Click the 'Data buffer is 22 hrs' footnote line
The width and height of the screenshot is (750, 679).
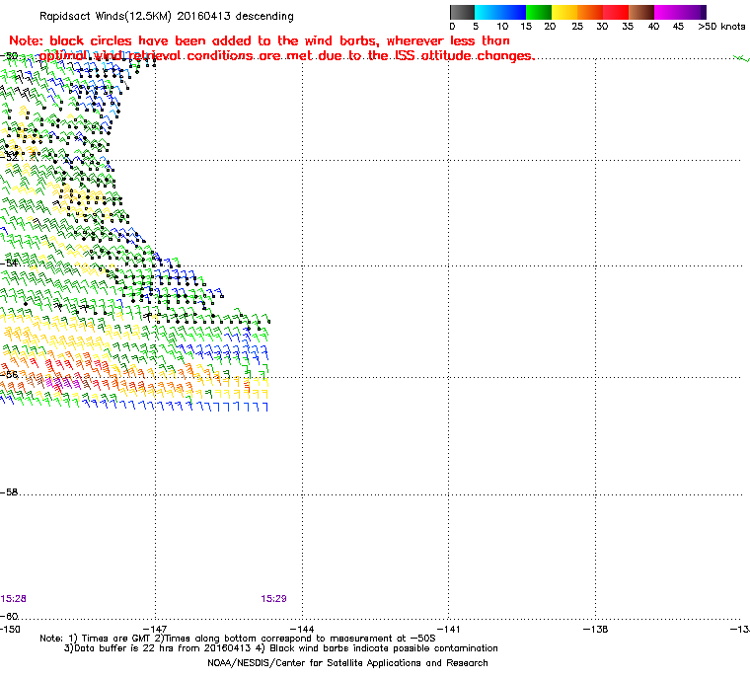[x=281, y=648]
